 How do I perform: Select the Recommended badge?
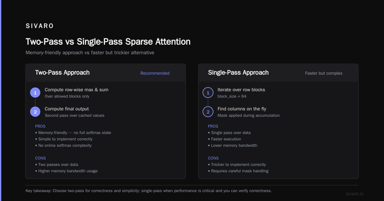pos(155,73)
